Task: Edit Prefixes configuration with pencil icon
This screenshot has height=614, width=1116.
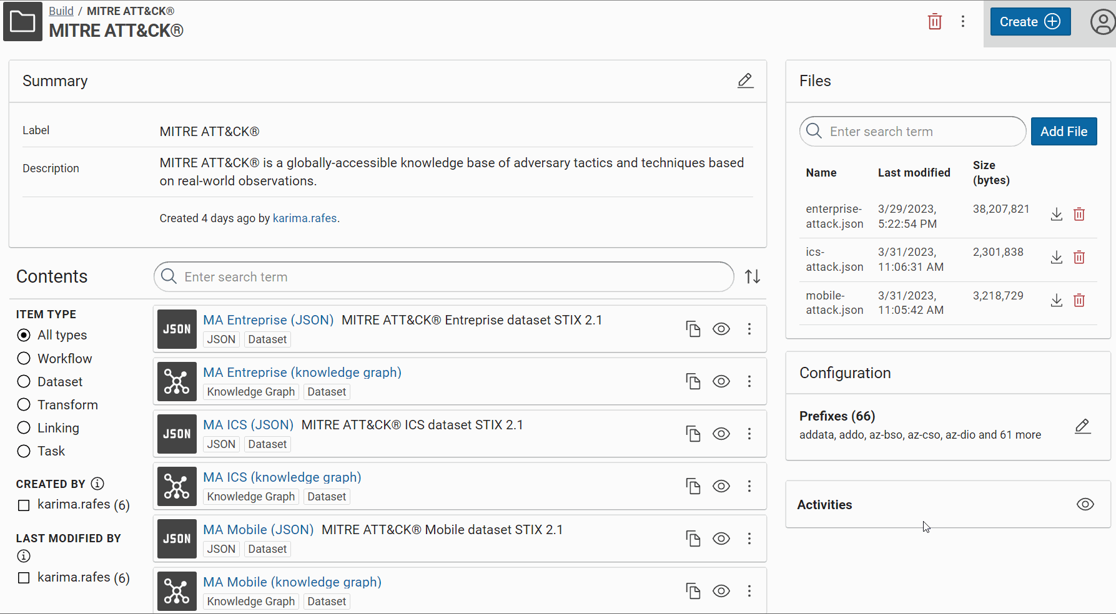Action: pos(1082,426)
